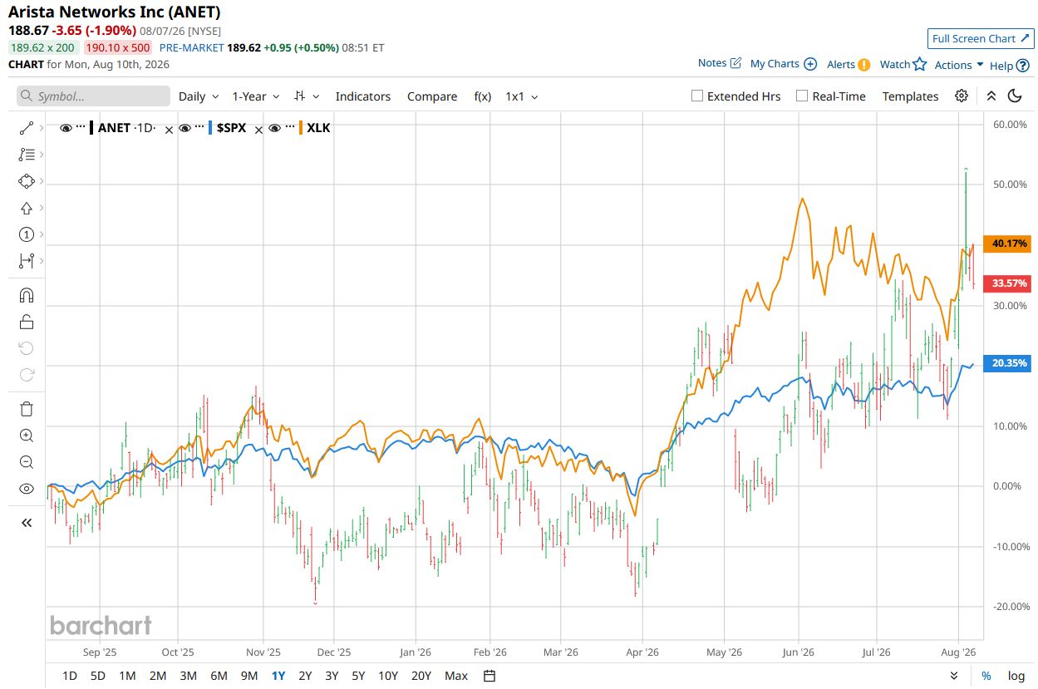Open the bar type dropdown

point(306,96)
